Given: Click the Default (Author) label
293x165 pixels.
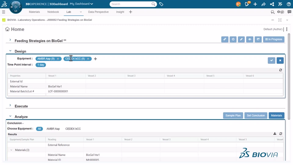Looking at the screenshot, I should [273, 29].
